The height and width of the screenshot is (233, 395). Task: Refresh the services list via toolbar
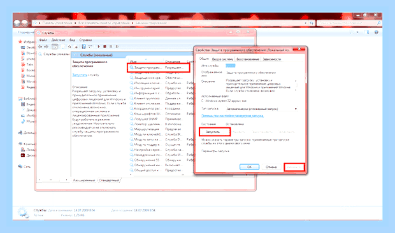pyautogui.click(x=69, y=46)
